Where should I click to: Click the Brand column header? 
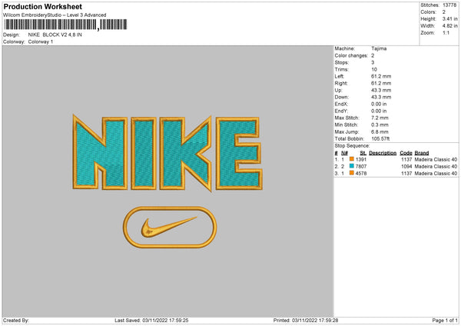pyautogui.click(x=422, y=152)
